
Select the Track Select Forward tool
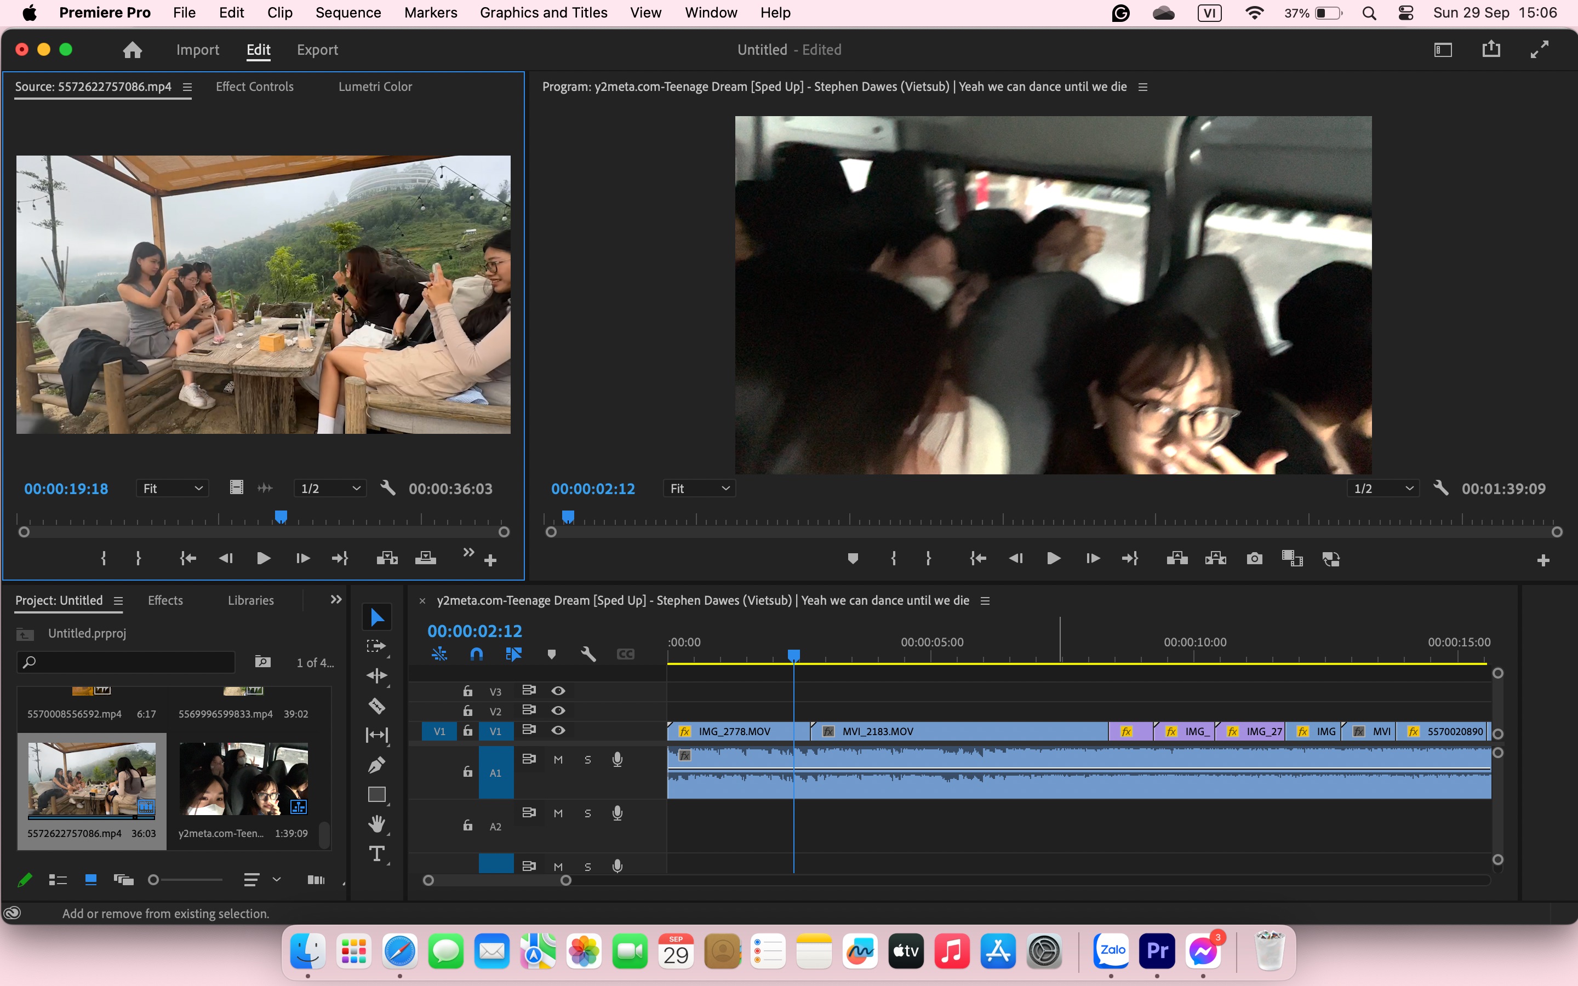(x=377, y=646)
